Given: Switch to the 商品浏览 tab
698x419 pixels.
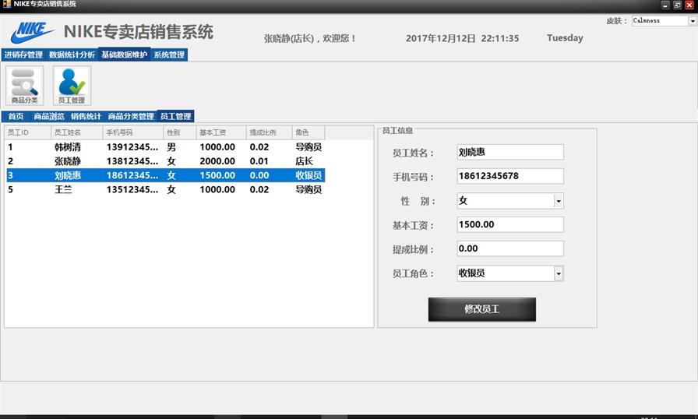Looking at the screenshot, I should click(x=49, y=116).
